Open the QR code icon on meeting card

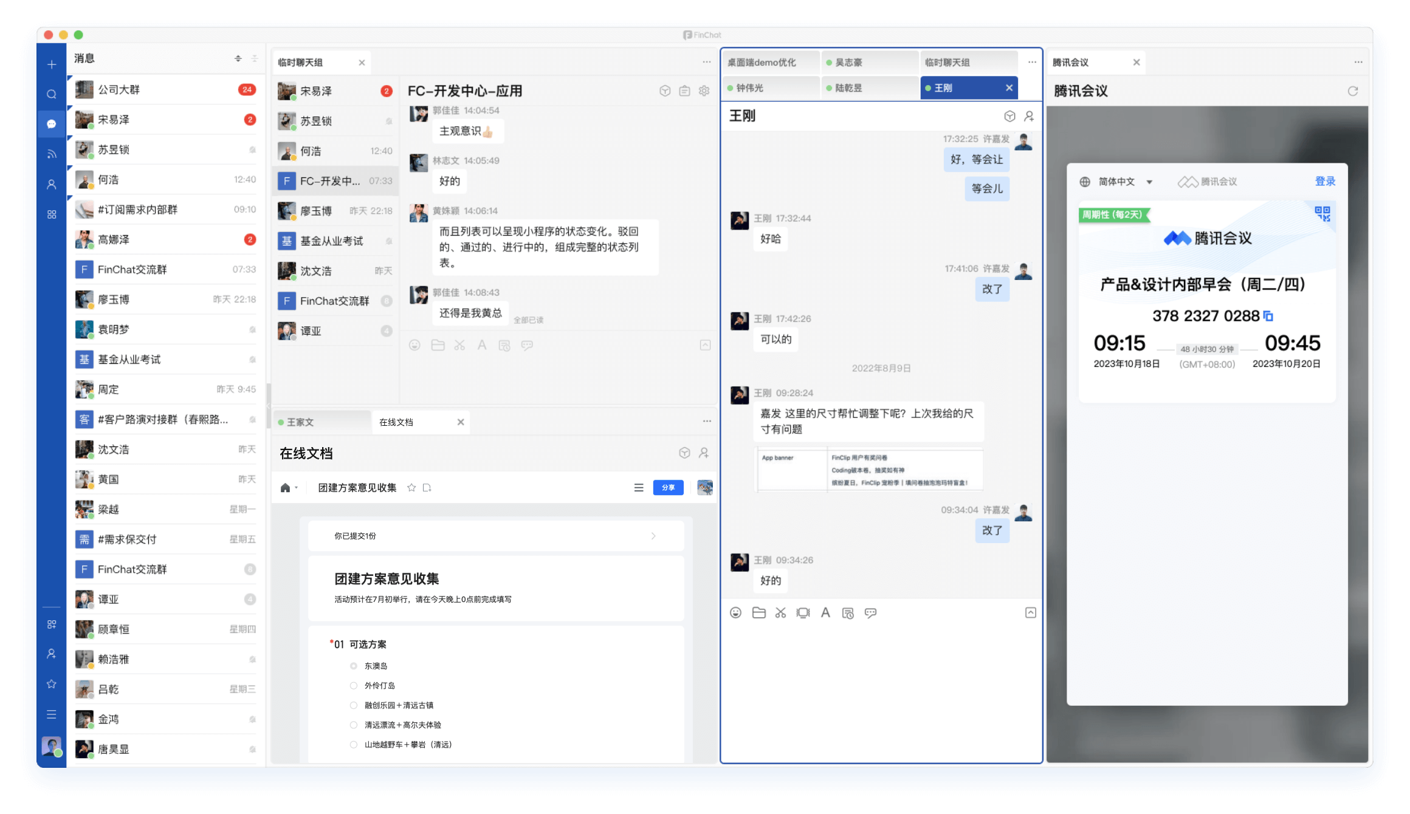pos(1322,213)
